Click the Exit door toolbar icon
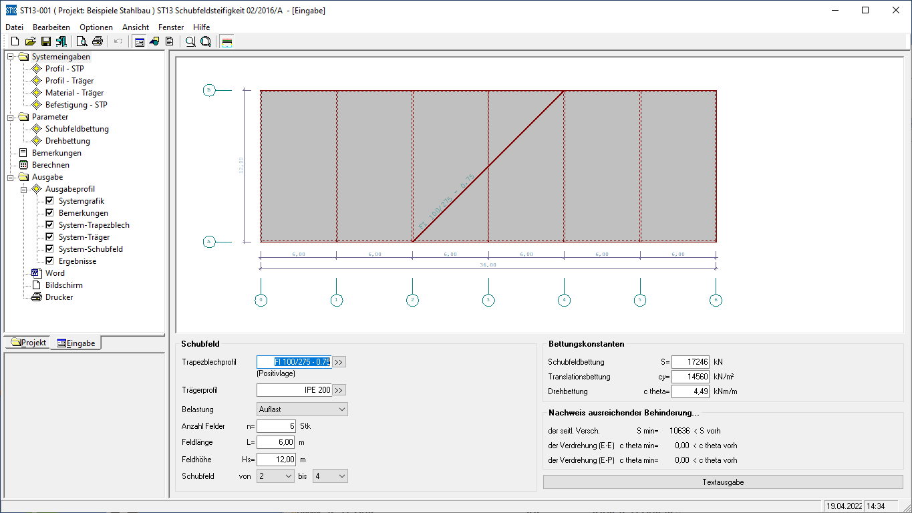 [61, 41]
